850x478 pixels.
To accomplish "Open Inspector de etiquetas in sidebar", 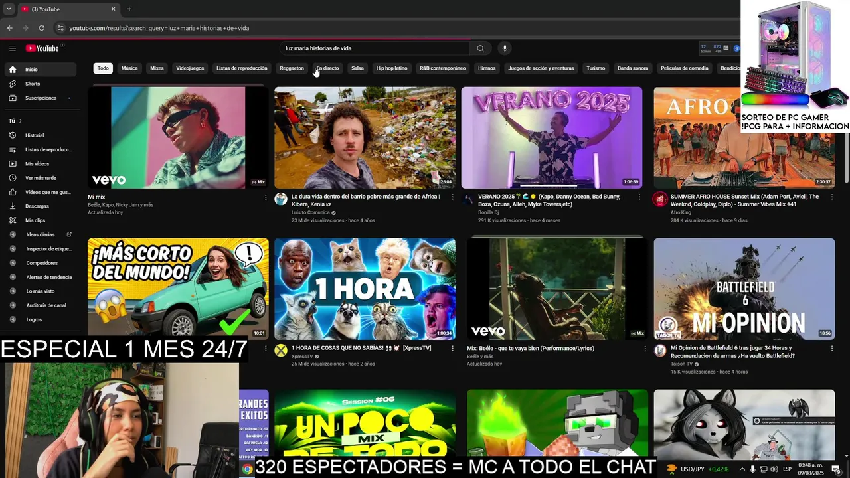I will pos(41,249).
